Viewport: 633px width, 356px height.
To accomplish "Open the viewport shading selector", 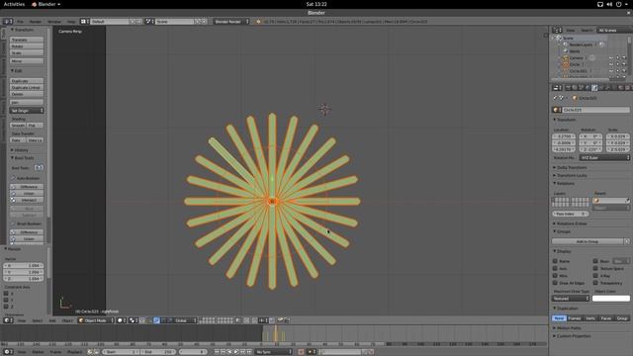I will [121, 320].
